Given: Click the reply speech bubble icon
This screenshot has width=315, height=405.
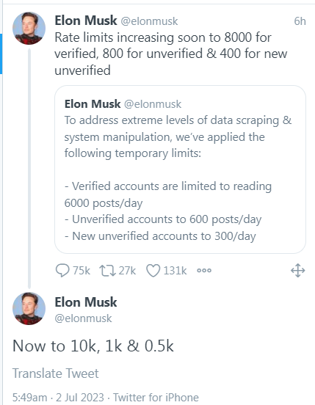Looking at the screenshot, I should [x=62, y=271].
